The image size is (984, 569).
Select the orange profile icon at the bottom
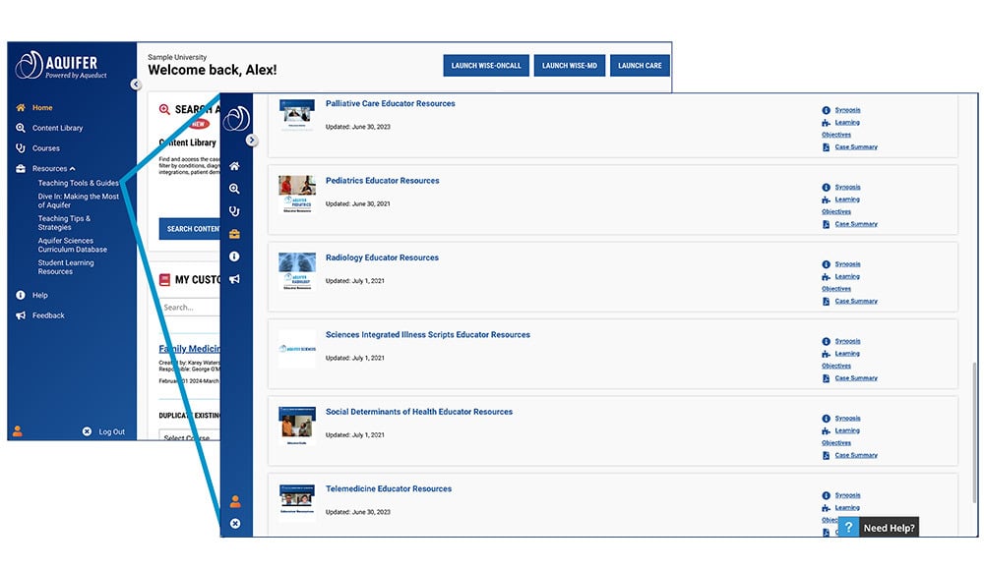pos(234,499)
